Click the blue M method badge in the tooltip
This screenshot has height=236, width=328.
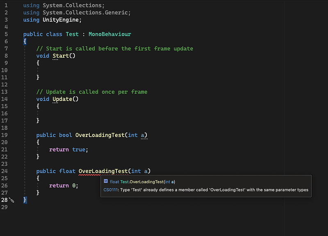coord(107,181)
